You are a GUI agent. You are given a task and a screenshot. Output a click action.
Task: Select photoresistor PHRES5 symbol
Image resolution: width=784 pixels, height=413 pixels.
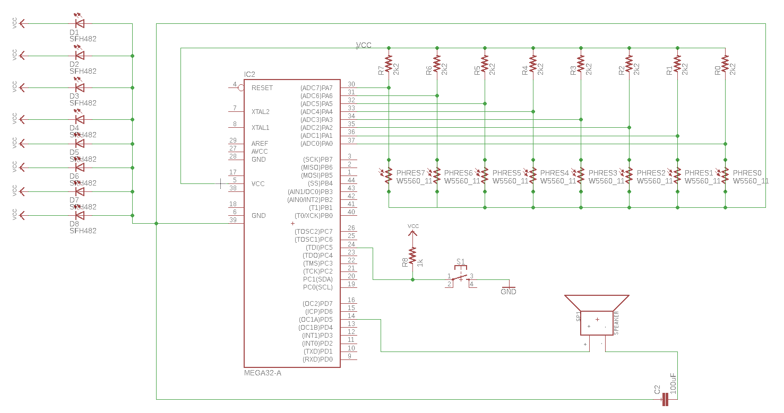pos(482,176)
